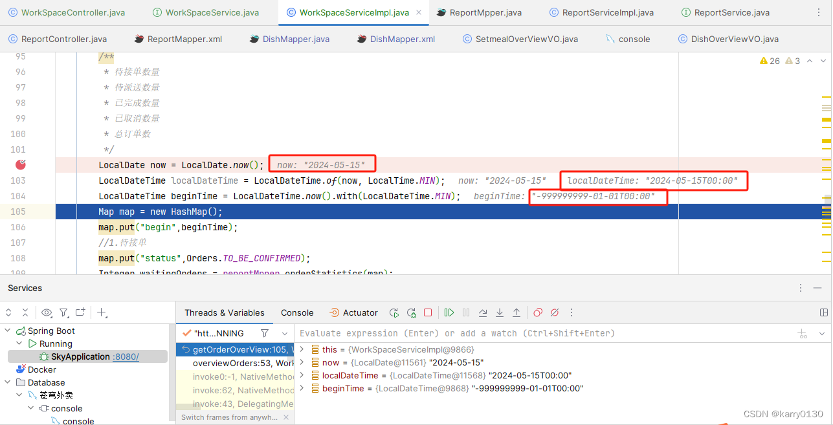Close the WorkSpaceServiceImpl.java tab
Viewport: 833px width, 425px height.
pyautogui.click(x=419, y=12)
